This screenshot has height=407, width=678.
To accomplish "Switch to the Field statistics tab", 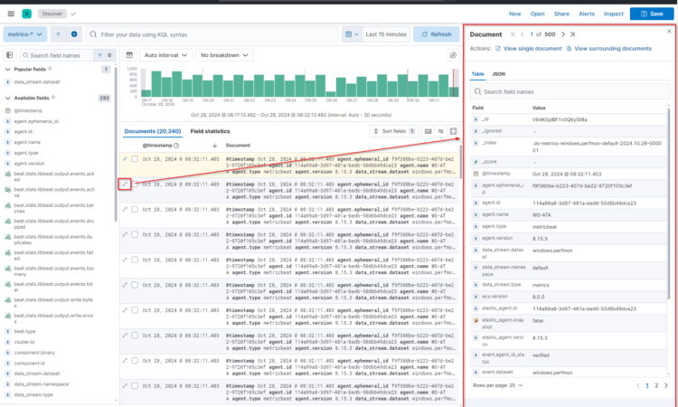I will tap(210, 131).
